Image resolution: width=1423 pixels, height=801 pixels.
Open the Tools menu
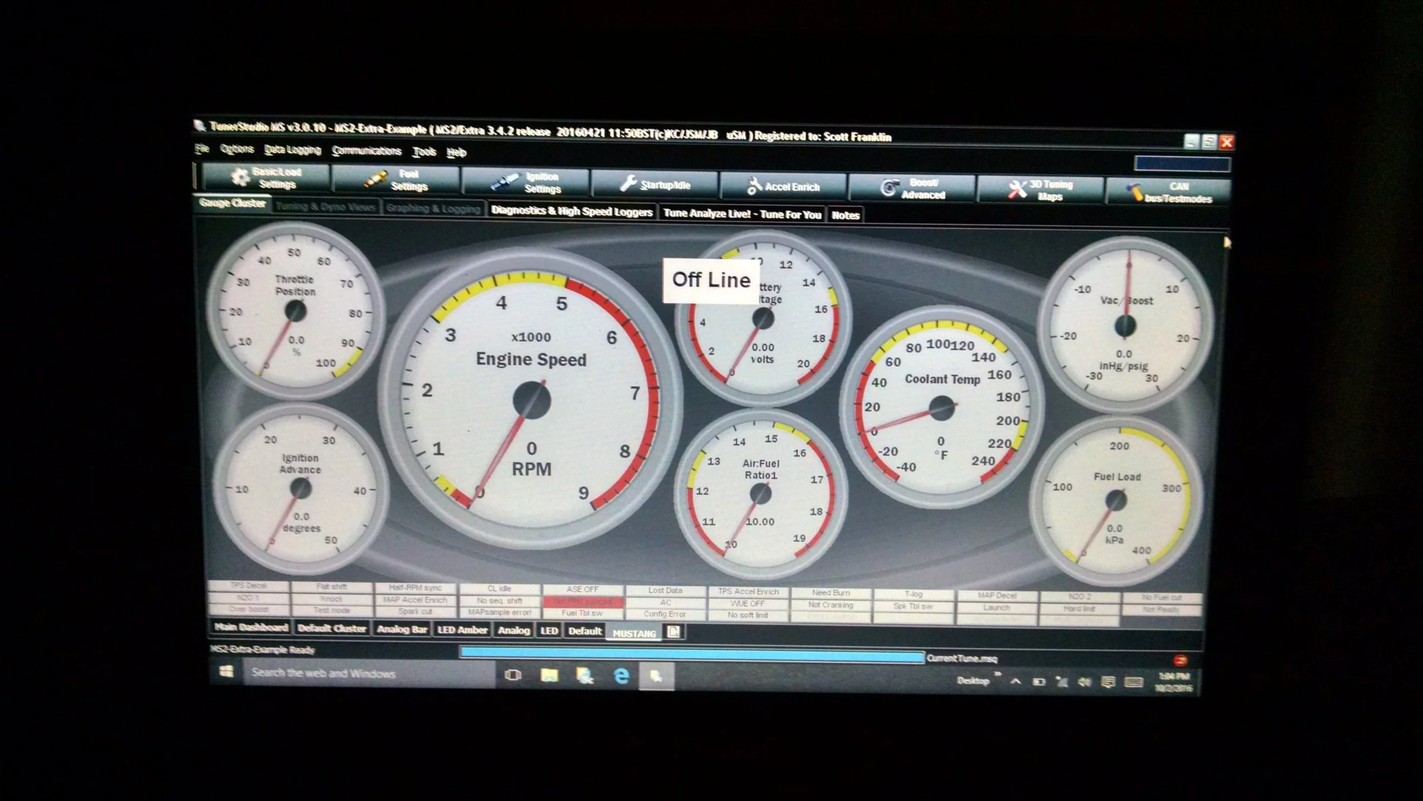click(x=424, y=152)
